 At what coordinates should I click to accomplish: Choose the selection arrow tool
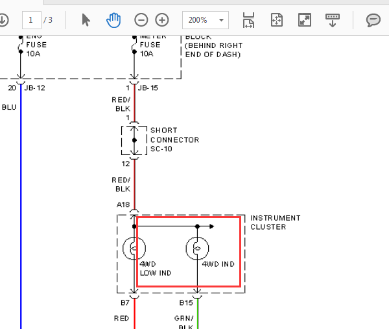(x=86, y=20)
